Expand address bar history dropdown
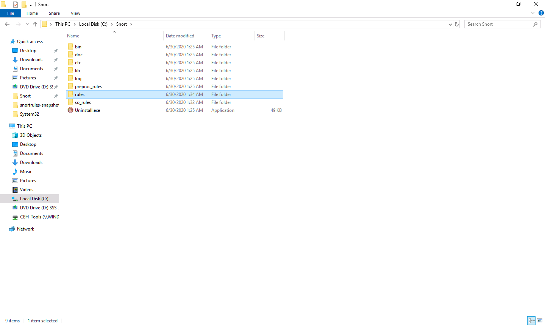This screenshot has width=545, height=325. [450, 24]
